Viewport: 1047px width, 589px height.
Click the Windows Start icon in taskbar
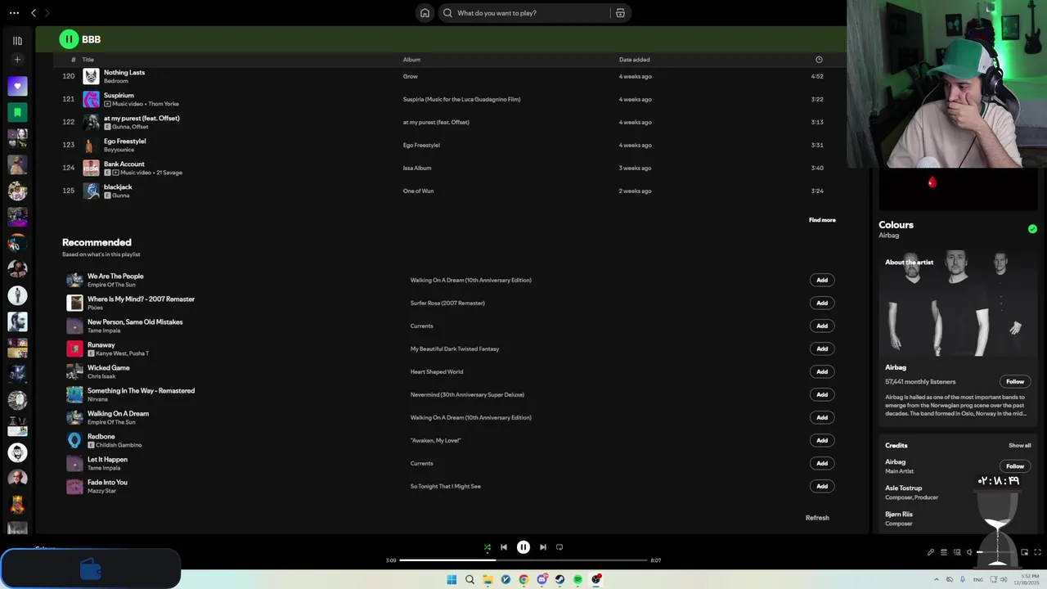pyautogui.click(x=452, y=580)
